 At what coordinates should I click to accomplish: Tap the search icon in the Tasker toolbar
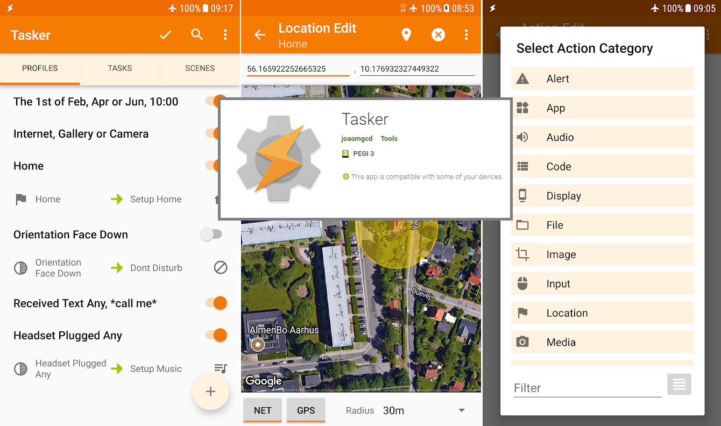[x=197, y=34]
